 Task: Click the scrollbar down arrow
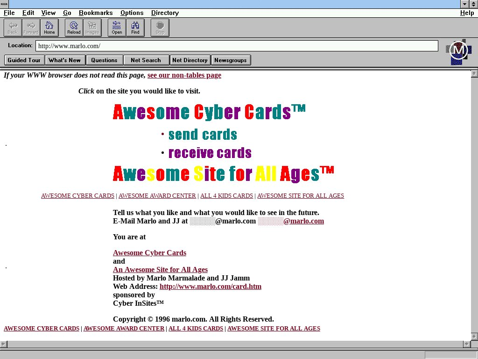pos(474,337)
